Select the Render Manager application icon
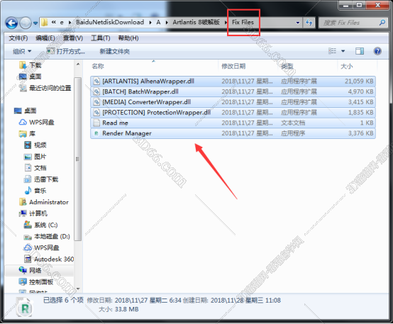393x324 pixels. pyautogui.click(x=96, y=133)
